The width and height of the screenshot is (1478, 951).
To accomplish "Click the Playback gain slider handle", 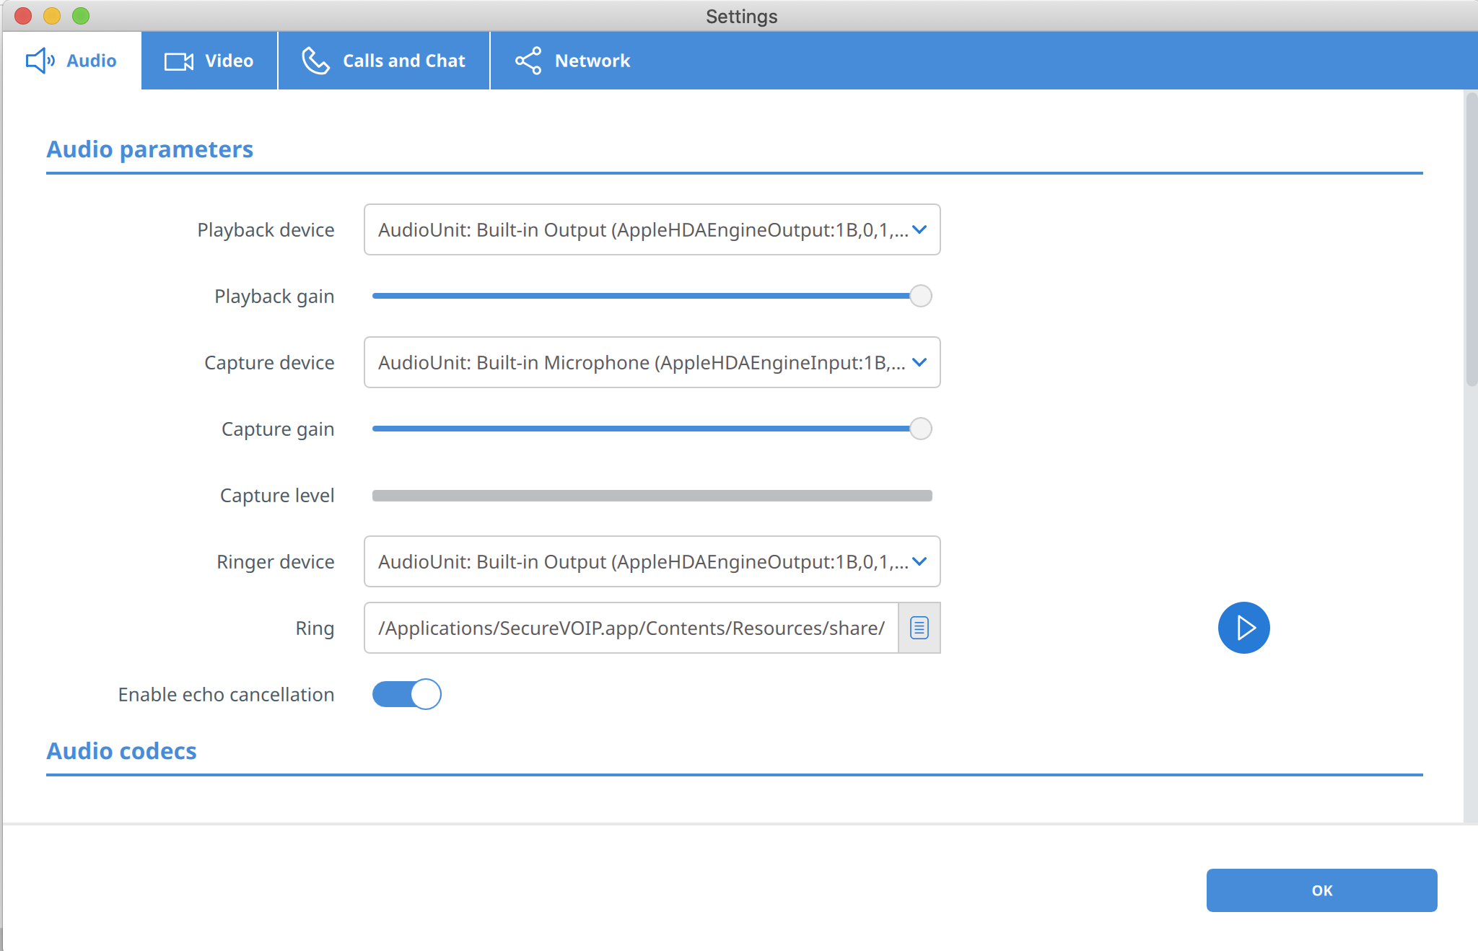I will [x=921, y=296].
